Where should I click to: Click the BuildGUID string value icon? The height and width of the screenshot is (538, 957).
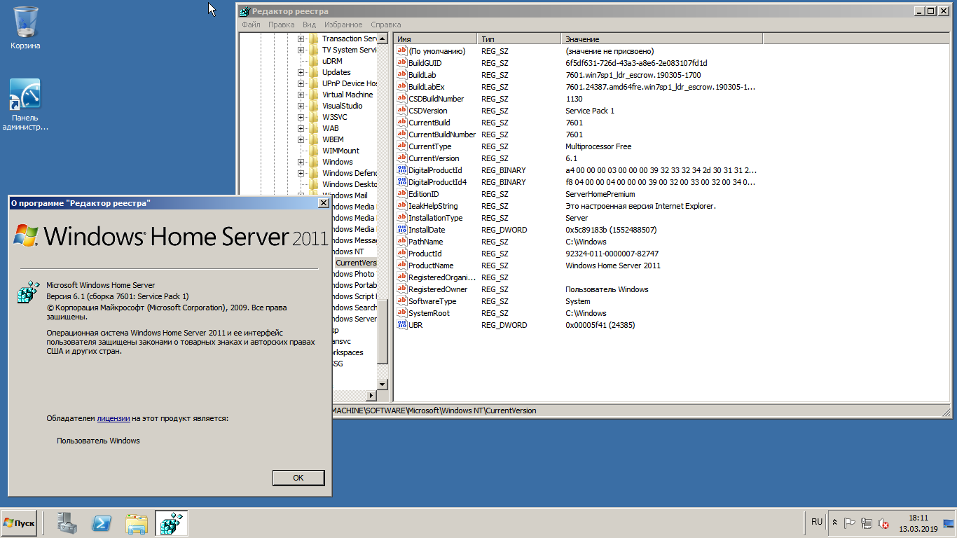402,63
